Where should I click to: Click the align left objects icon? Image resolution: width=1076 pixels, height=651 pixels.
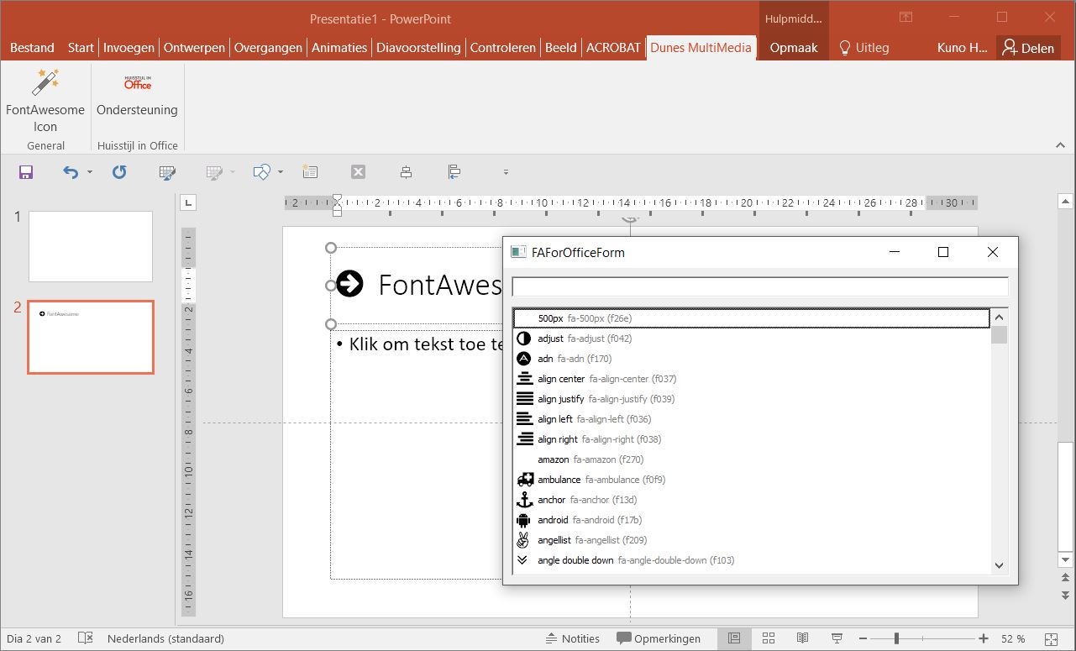point(454,172)
